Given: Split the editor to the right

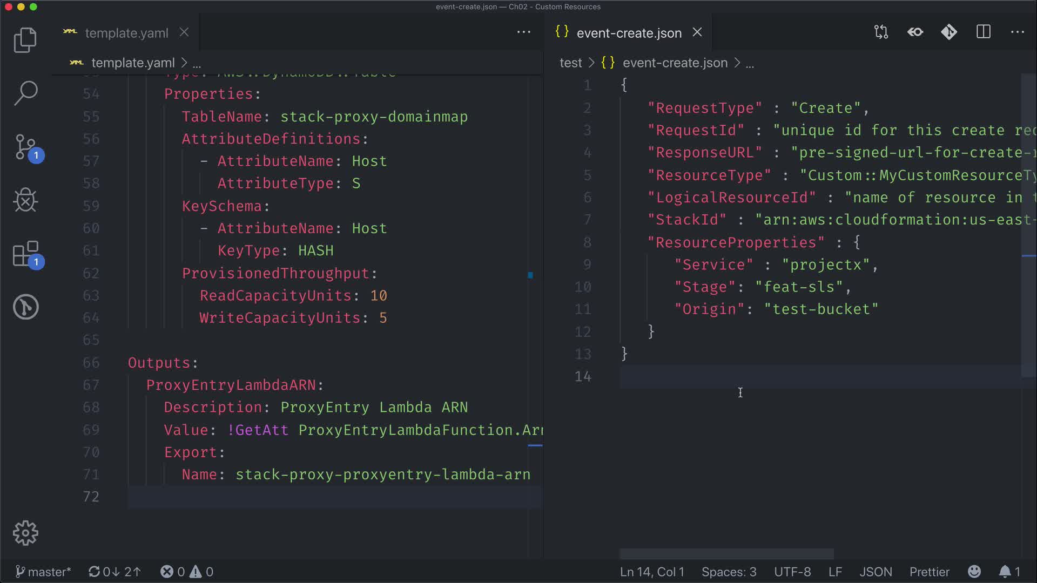Looking at the screenshot, I should (x=983, y=32).
